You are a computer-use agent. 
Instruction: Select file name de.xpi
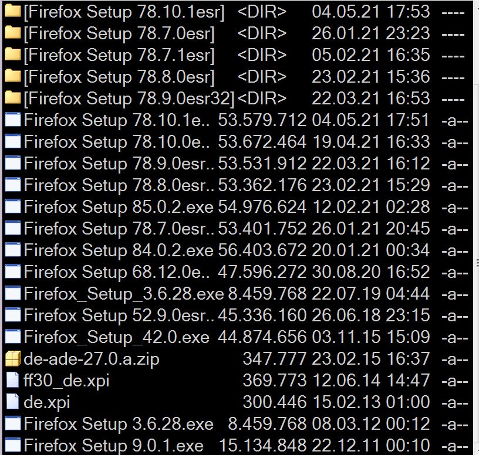pyautogui.click(x=47, y=402)
